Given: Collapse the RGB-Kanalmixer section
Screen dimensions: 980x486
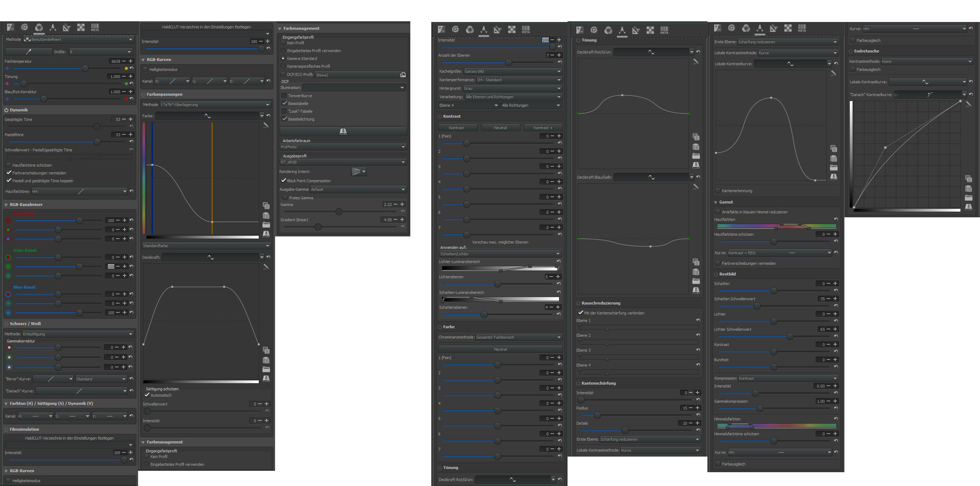Looking at the screenshot, I should point(6,205).
